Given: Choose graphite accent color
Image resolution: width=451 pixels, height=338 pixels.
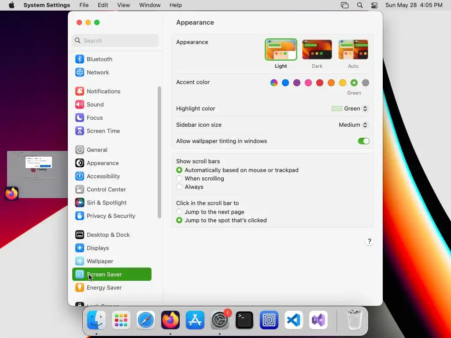Looking at the screenshot, I should tap(366, 83).
